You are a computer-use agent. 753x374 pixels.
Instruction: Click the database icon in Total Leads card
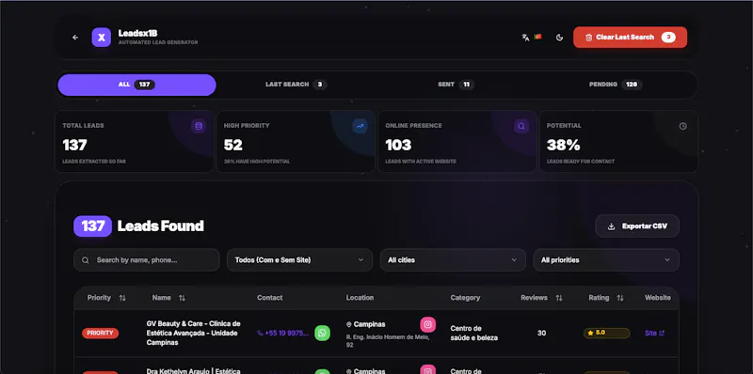coord(199,126)
